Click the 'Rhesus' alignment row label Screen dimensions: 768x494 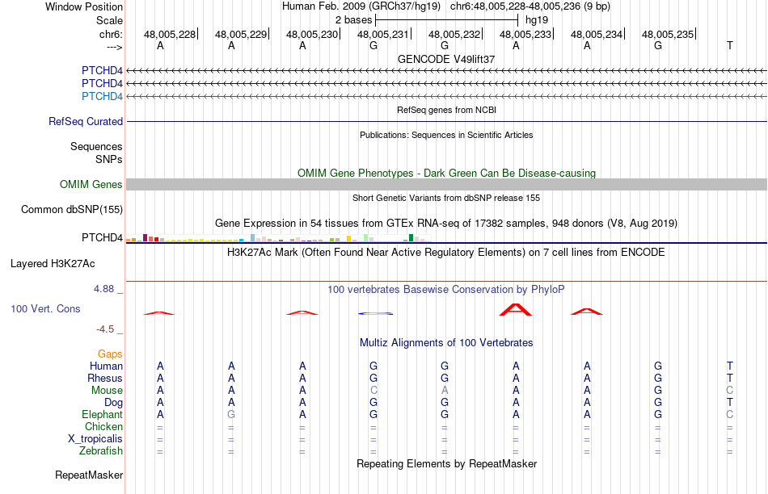pos(105,378)
